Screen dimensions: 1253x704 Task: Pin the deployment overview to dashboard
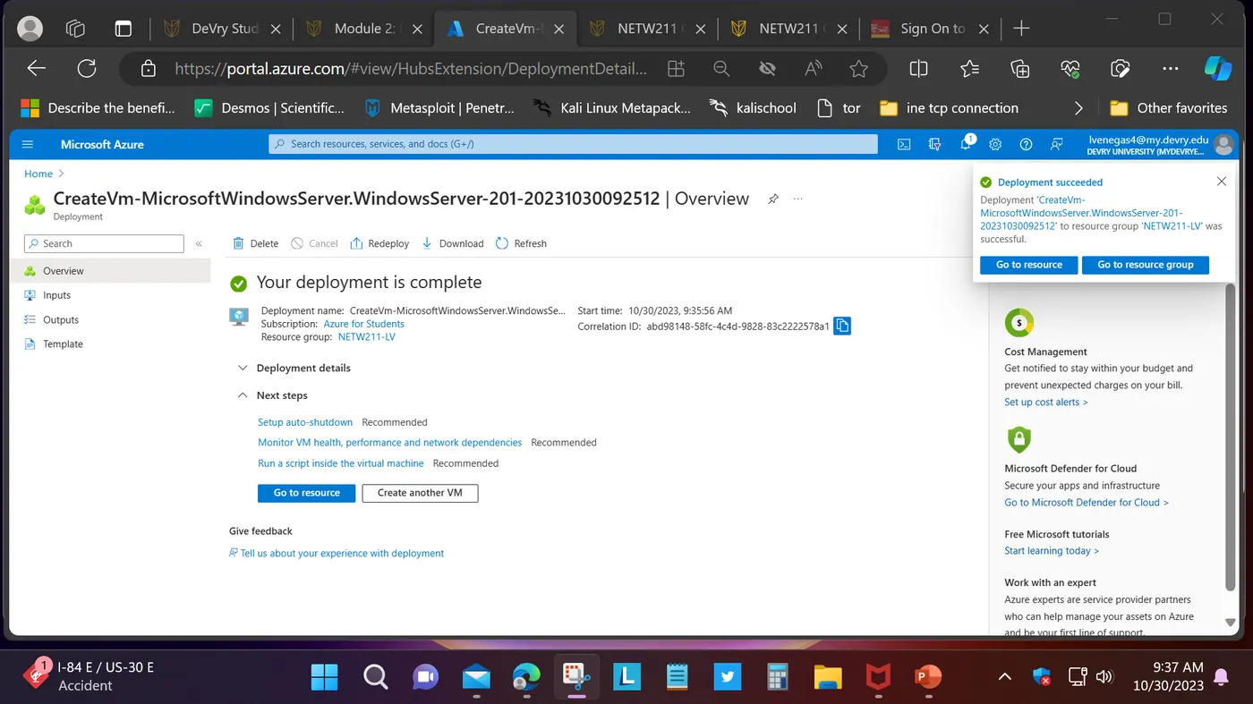tap(773, 199)
